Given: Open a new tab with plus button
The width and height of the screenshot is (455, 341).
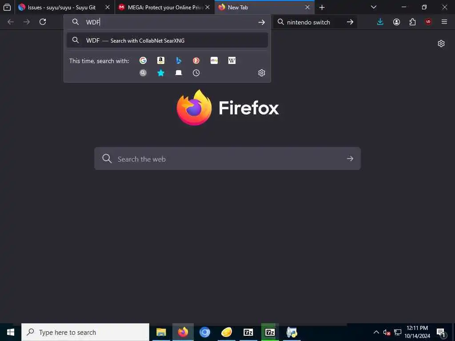Looking at the screenshot, I should (x=322, y=7).
